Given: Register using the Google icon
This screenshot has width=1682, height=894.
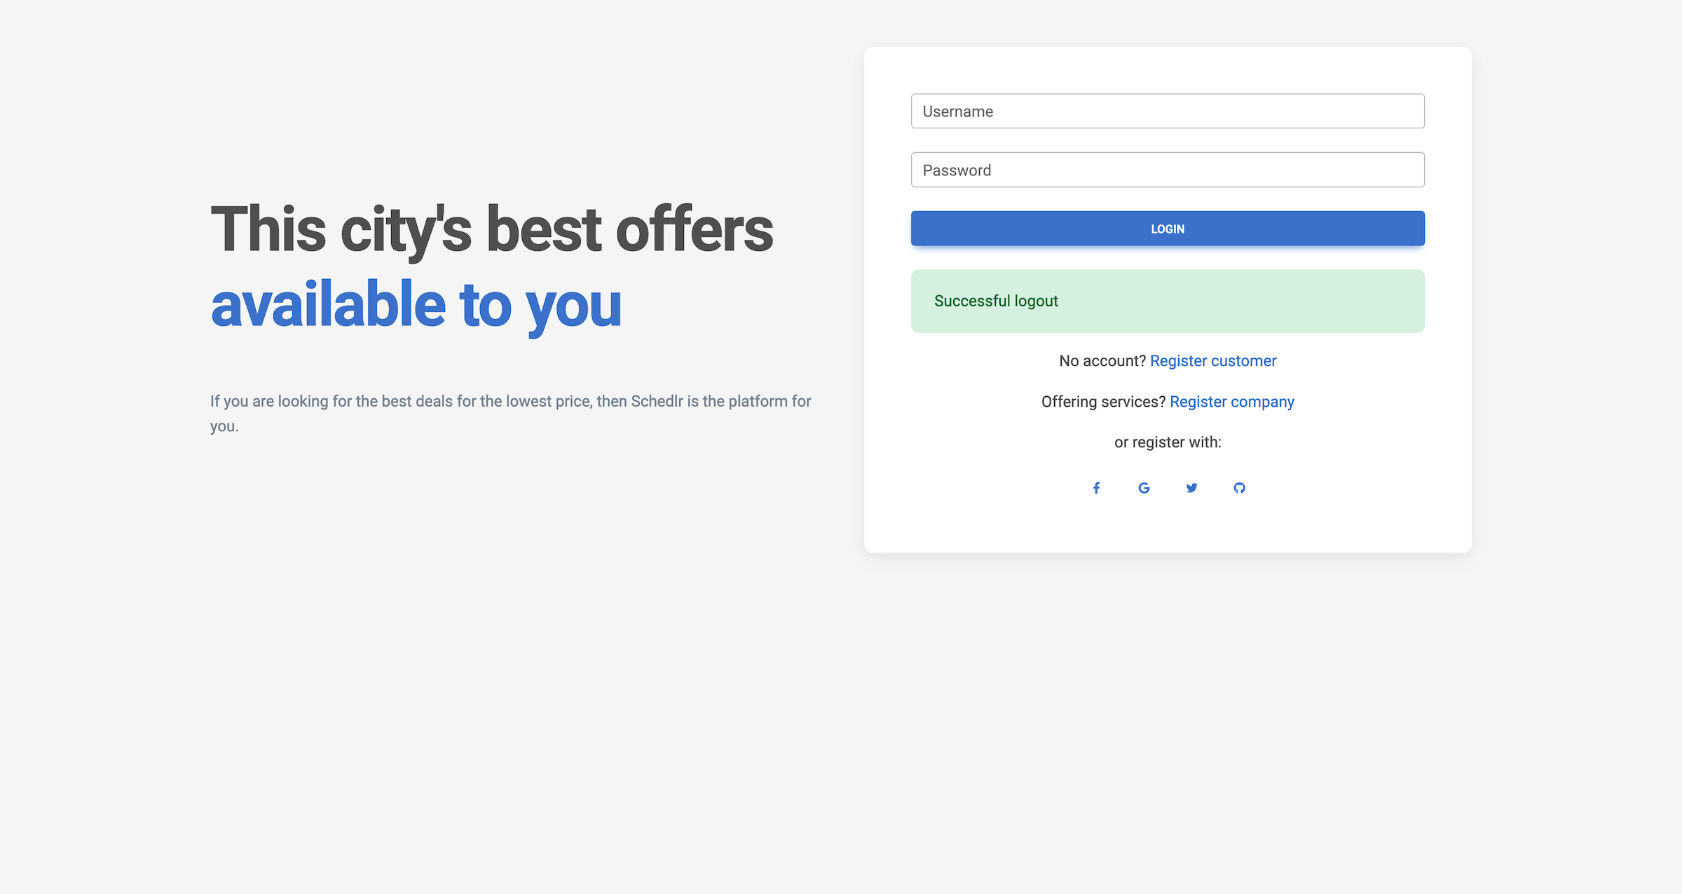Looking at the screenshot, I should pos(1144,488).
